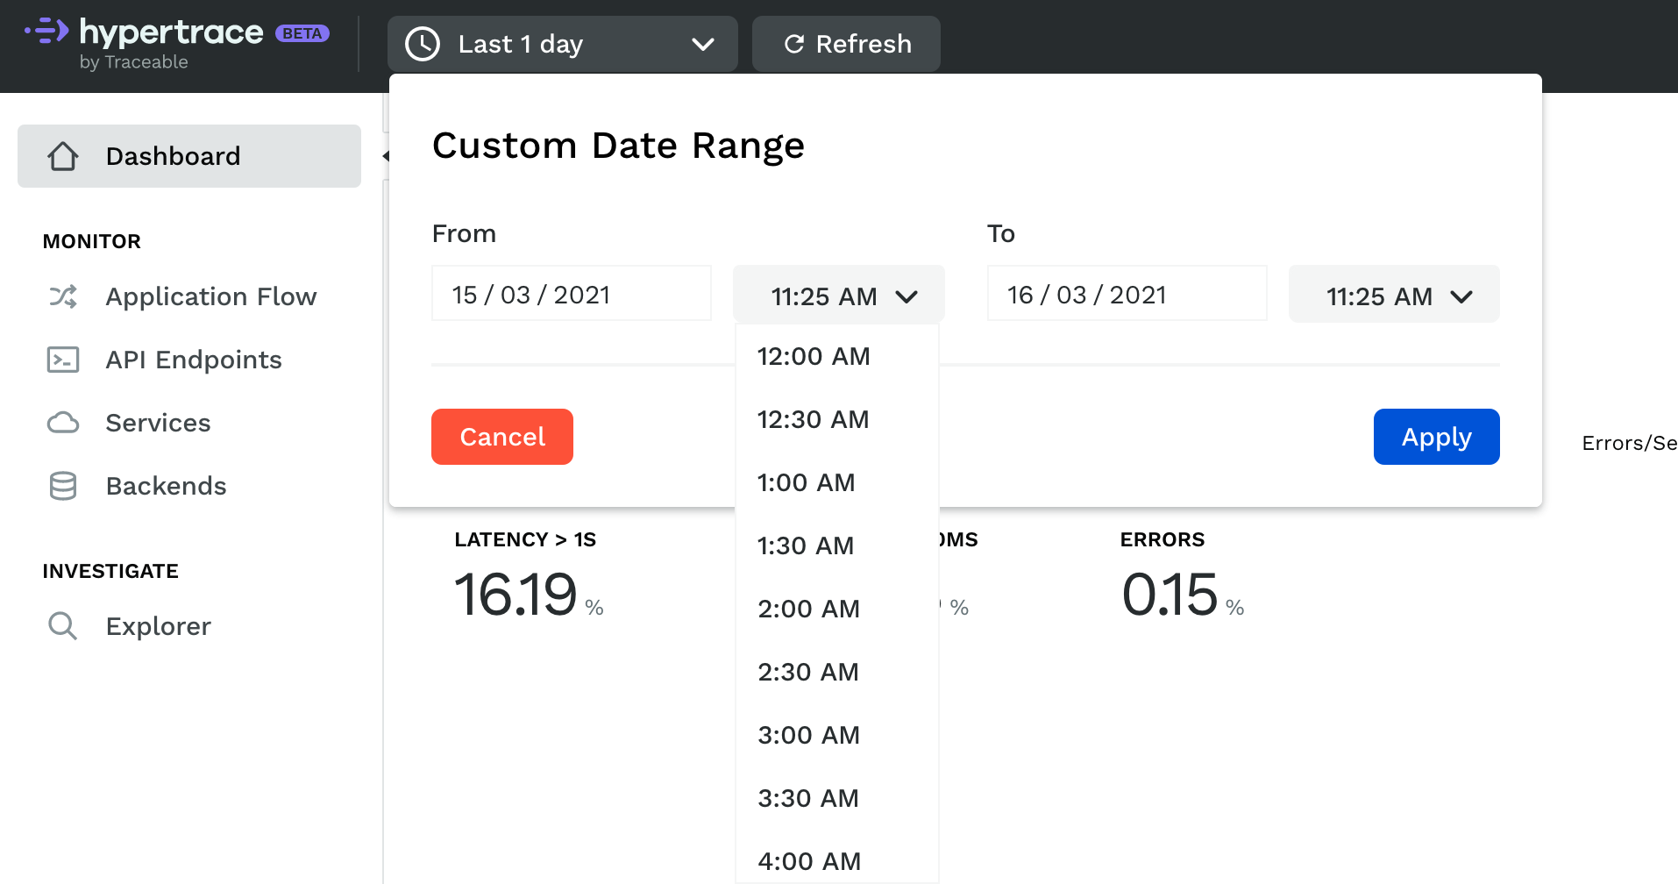Viewport: 1678px width, 884px height.
Task: Select the API Endpoints terminal icon
Action: 62,360
